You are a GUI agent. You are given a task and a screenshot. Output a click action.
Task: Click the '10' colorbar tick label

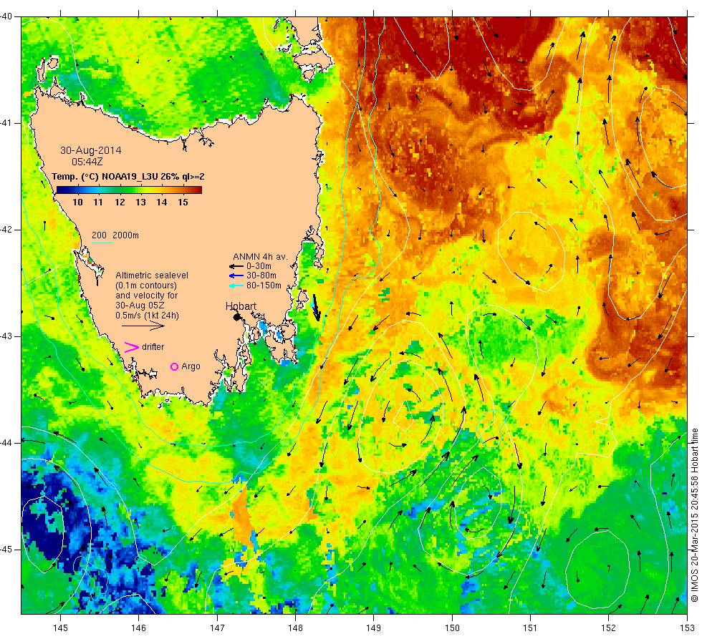pos(77,202)
